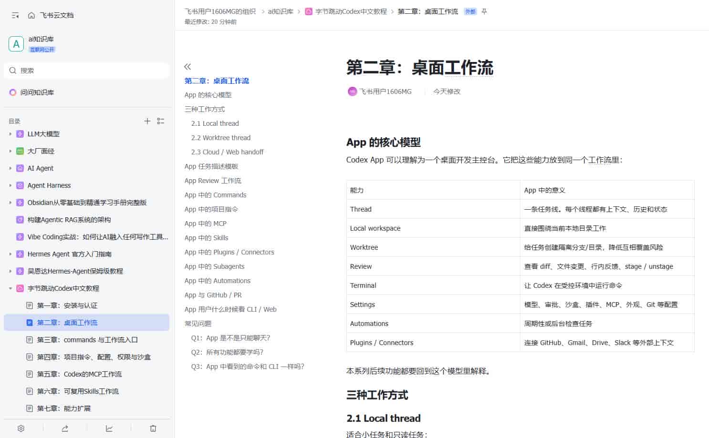Open the statistics chart icon at sidebar bottom
The width and height of the screenshot is (709, 438).
109,428
